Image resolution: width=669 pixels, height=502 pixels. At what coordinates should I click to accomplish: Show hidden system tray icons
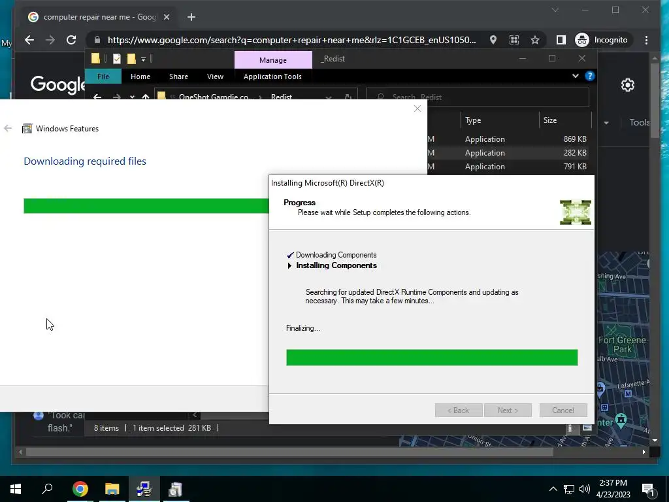553,489
